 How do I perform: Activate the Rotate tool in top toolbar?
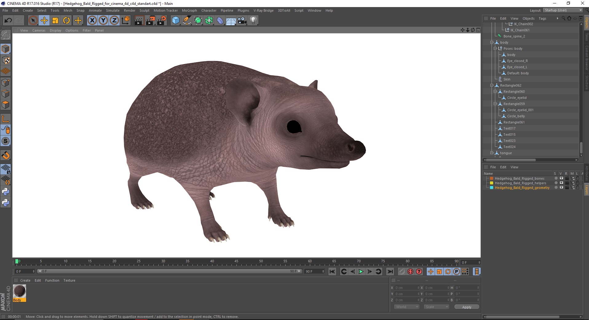[x=66, y=21]
